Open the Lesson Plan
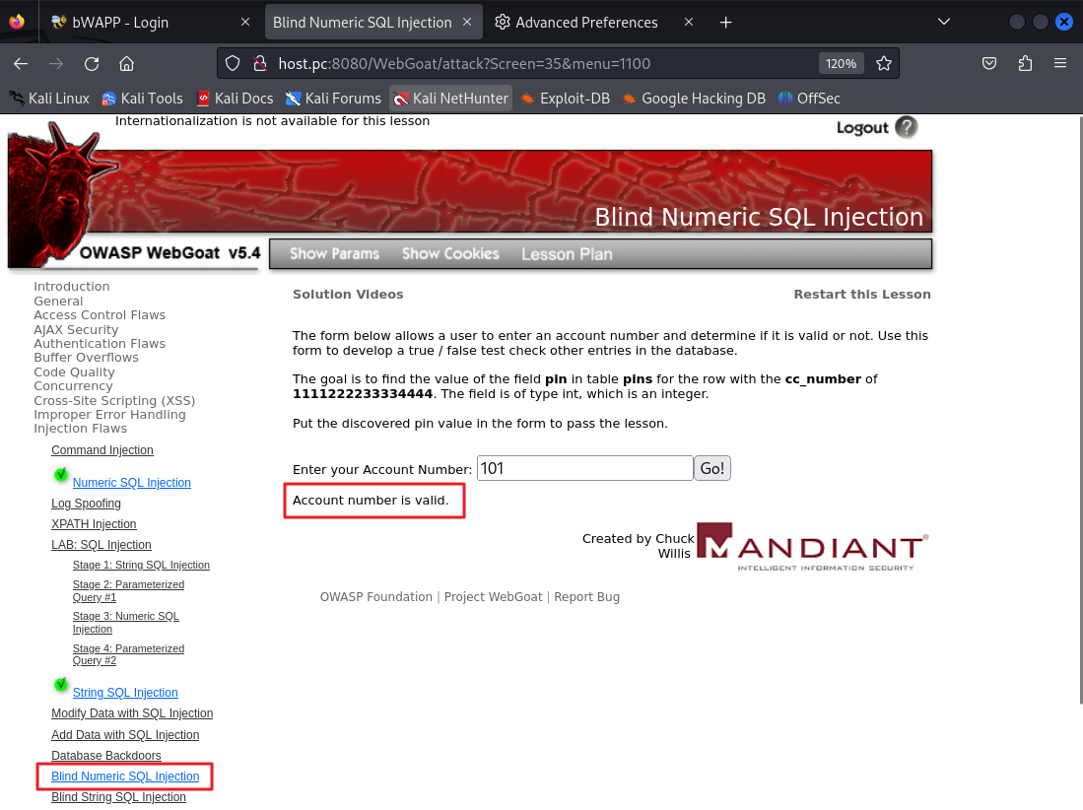Screen dimensions: 1083x810 (x=567, y=254)
